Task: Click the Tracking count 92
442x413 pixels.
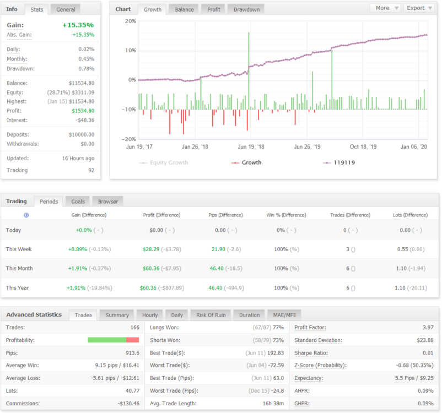Action: click(91, 170)
